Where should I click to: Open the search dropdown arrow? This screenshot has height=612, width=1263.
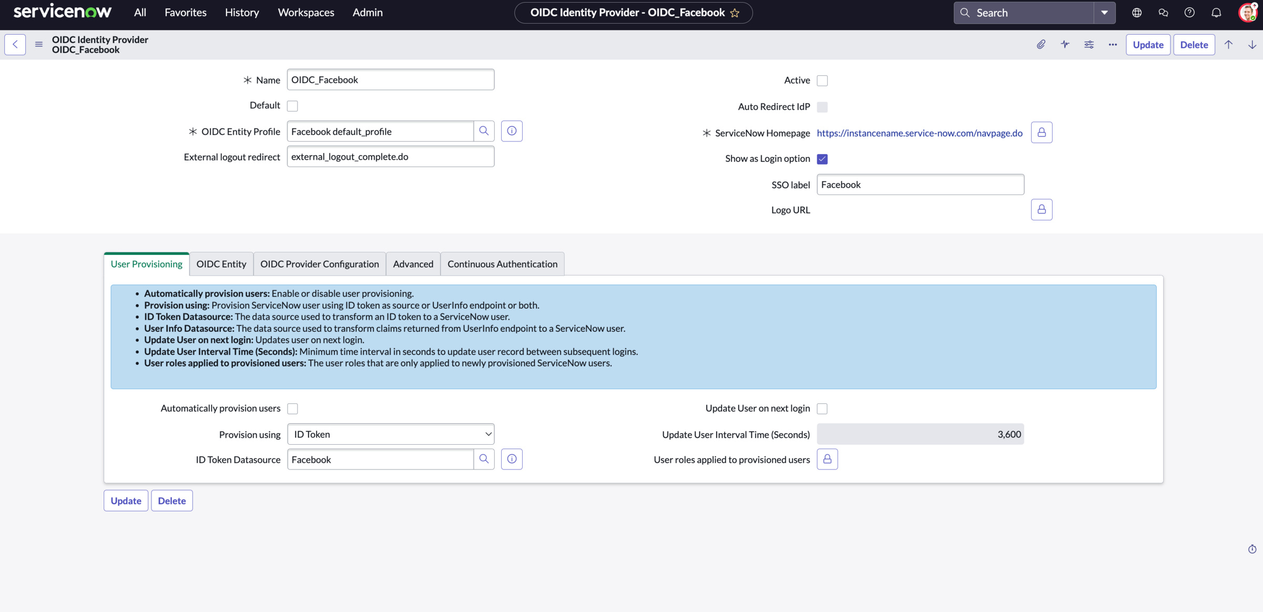point(1104,13)
